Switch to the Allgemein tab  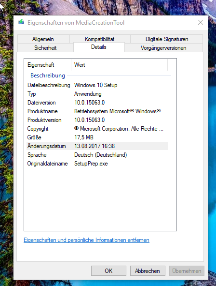coord(43,39)
